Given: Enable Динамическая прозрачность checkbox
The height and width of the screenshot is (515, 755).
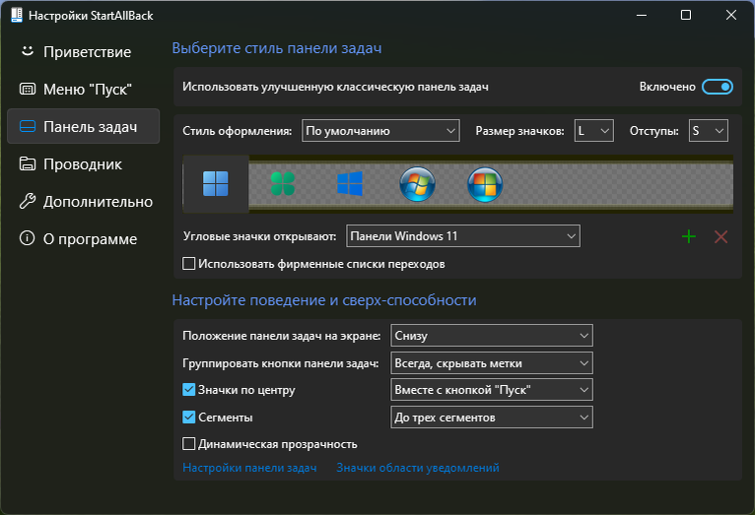Looking at the screenshot, I should (x=189, y=444).
